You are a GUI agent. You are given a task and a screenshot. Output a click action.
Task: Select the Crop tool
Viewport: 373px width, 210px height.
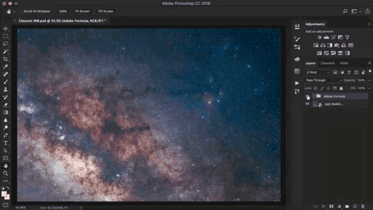(5, 59)
